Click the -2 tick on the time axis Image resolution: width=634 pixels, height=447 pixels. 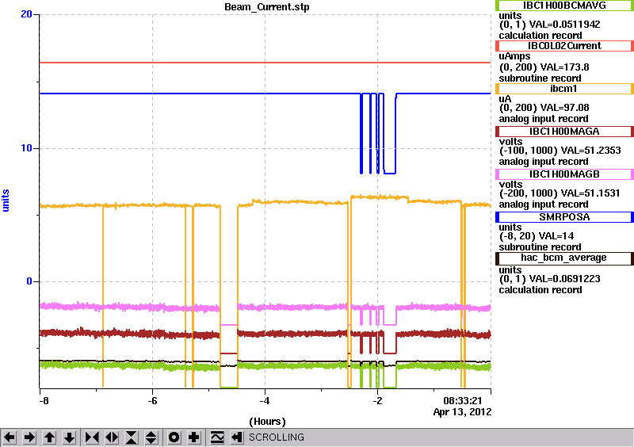pos(377,401)
